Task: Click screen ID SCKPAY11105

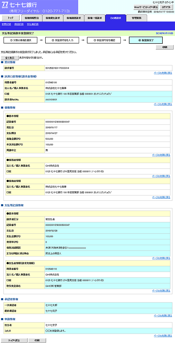Action: coord(164,33)
